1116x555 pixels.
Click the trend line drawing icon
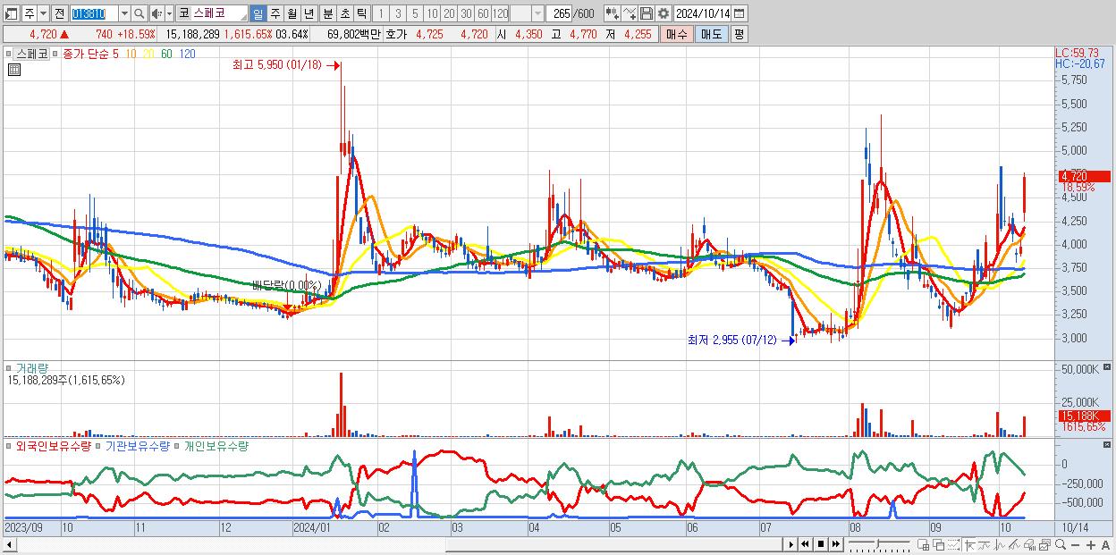click(x=984, y=544)
